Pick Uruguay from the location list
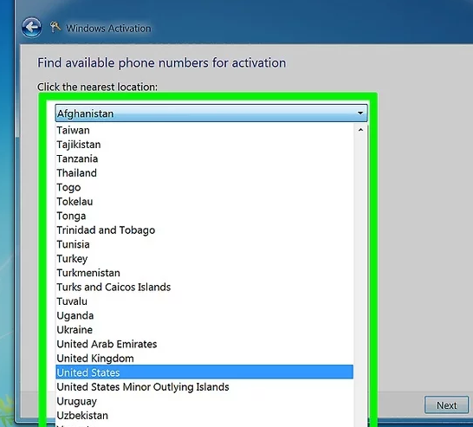 click(x=204, y=401)
